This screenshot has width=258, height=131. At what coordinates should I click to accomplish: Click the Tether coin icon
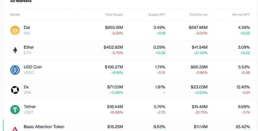(x=15, y=110)
